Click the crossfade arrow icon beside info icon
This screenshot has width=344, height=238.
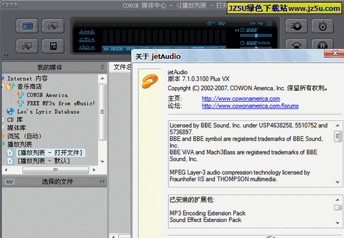click(261, 23)
